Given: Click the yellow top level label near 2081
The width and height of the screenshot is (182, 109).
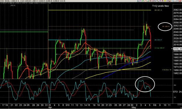Looking at the screenshot, I should coord(158,10).
